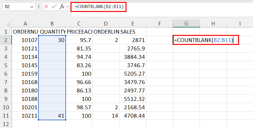Select the cell containing 10188
The height and width of the screenshot is (128, 253).
25,99
